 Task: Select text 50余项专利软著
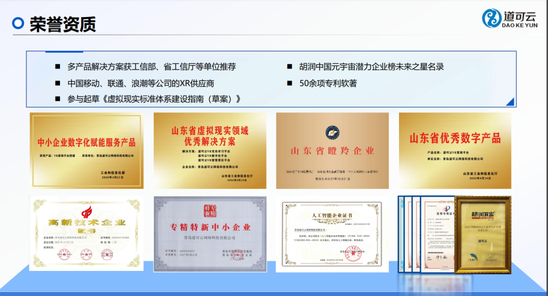coord(328,83)
